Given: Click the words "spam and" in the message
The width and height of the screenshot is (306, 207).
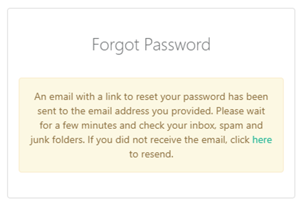Looking at the screenshot, I should pyautogui.click(x=241, y=126).
